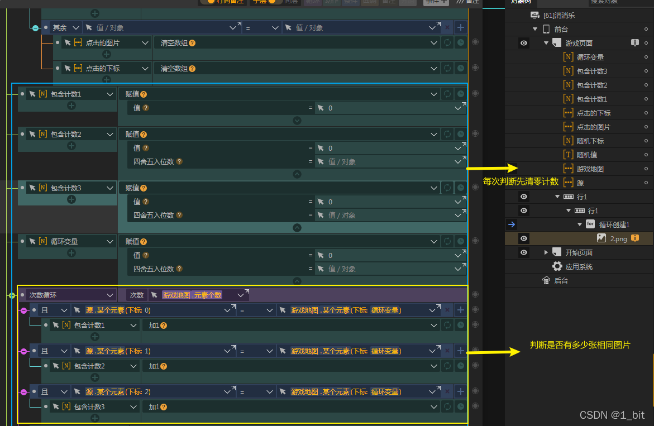Delete the 源 下标 1 condition with X
654x426 pixels.
(447, 351)
